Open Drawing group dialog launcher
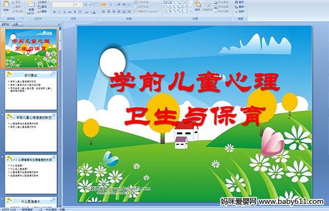Image resolution: width=329 pixels, height=211 pixels. [230, 19]
